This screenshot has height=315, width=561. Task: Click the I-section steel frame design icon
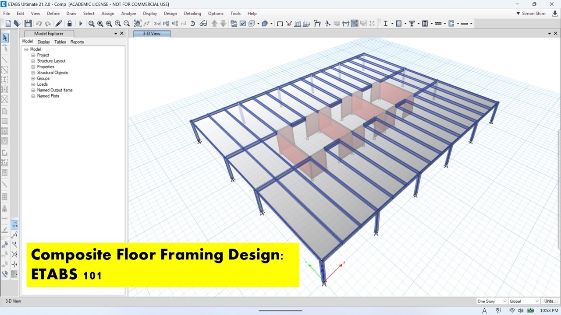tap(385, 24)
